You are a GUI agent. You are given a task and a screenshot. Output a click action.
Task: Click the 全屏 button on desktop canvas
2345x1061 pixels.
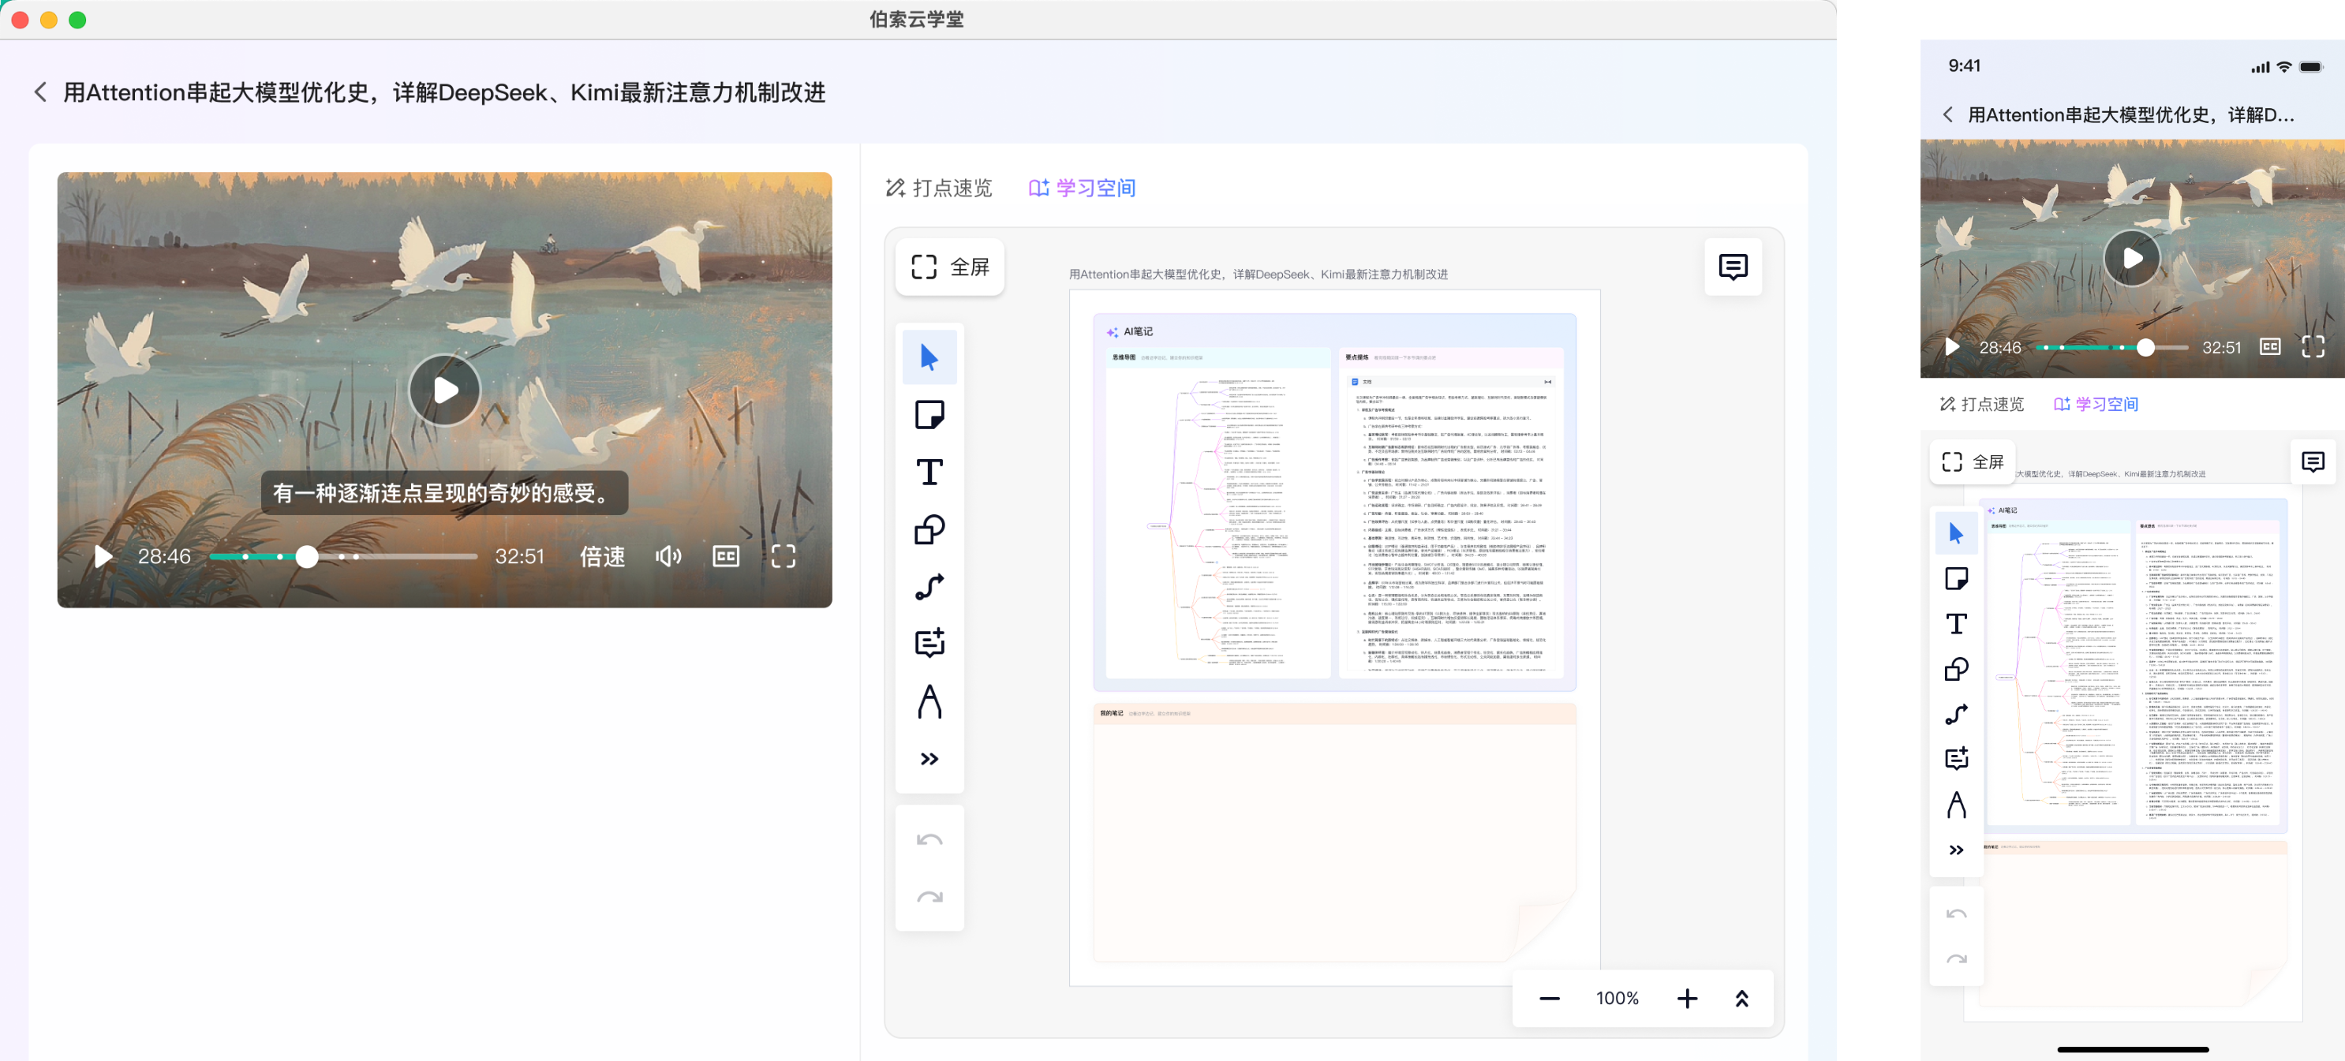(949, 267)
